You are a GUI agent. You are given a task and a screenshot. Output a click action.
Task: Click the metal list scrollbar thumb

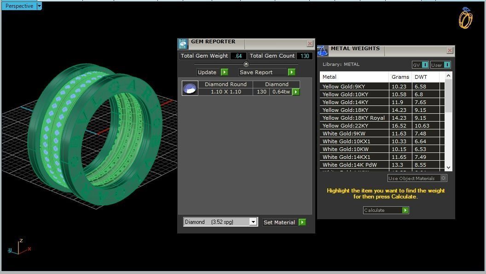pyautogui.click(x=448, y=96)
